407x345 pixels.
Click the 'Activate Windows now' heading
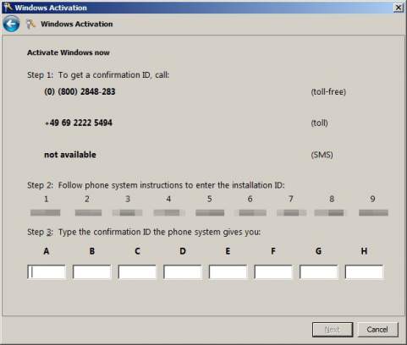pyautogui.click(x=69, y=52)
